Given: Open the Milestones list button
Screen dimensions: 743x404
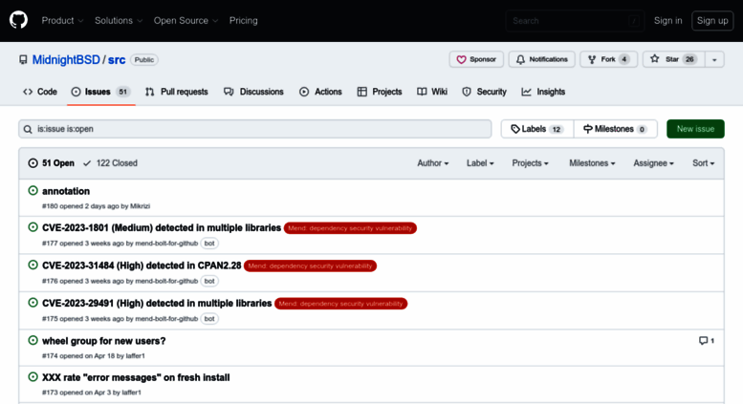Looking at the screenshot, I should pos(615,129).
